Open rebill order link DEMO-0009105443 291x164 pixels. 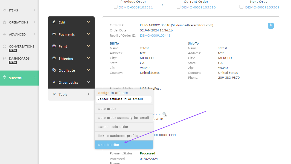pos(155,36)
